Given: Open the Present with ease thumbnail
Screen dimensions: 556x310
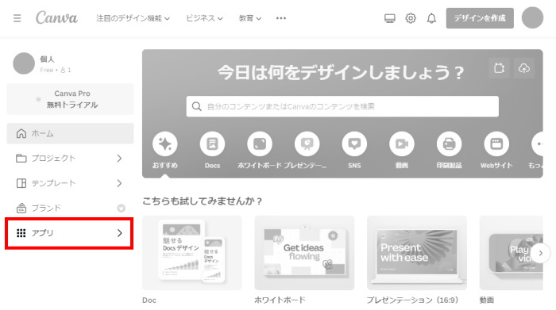Looking at the screenshot, I should [x=417, y=253].
